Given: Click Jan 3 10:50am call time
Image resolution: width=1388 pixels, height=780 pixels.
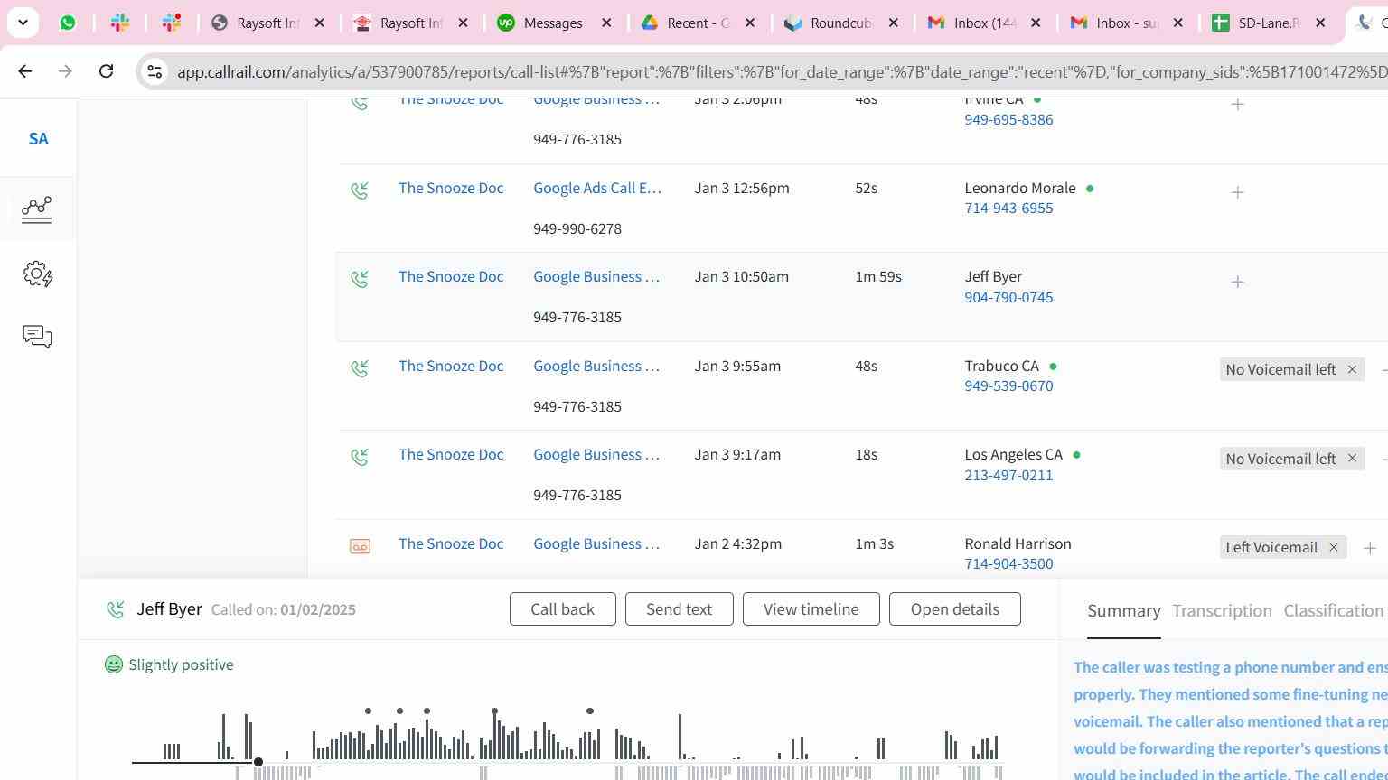Looking at the screenshot, I should coord(742,277).
